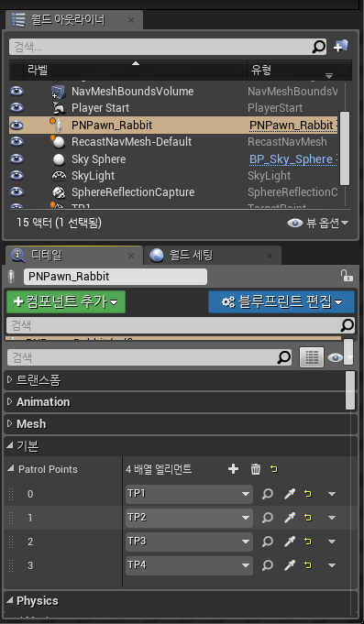The width and height of the screenshot is (364, 624).
Task: Click 블루프린트 편집 button
Action: coord(281,302)
